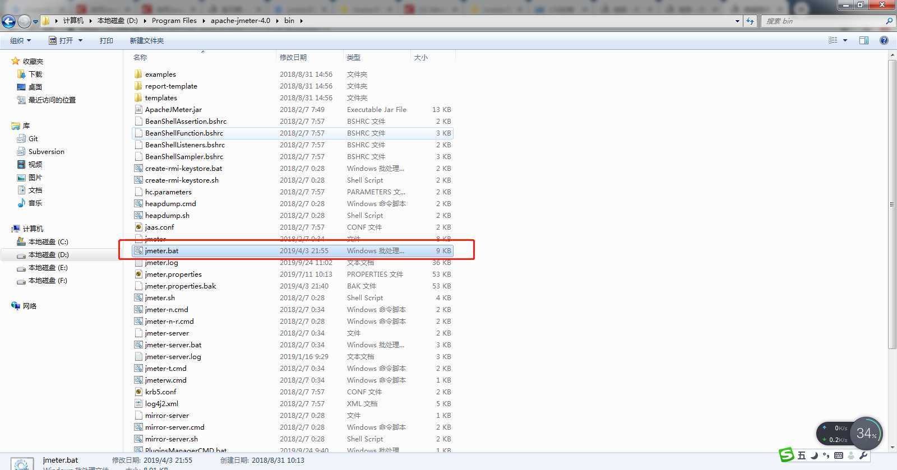Select Program Files breadcrumb segment
The width and height of the screenshot is (897, 470).
174,21
